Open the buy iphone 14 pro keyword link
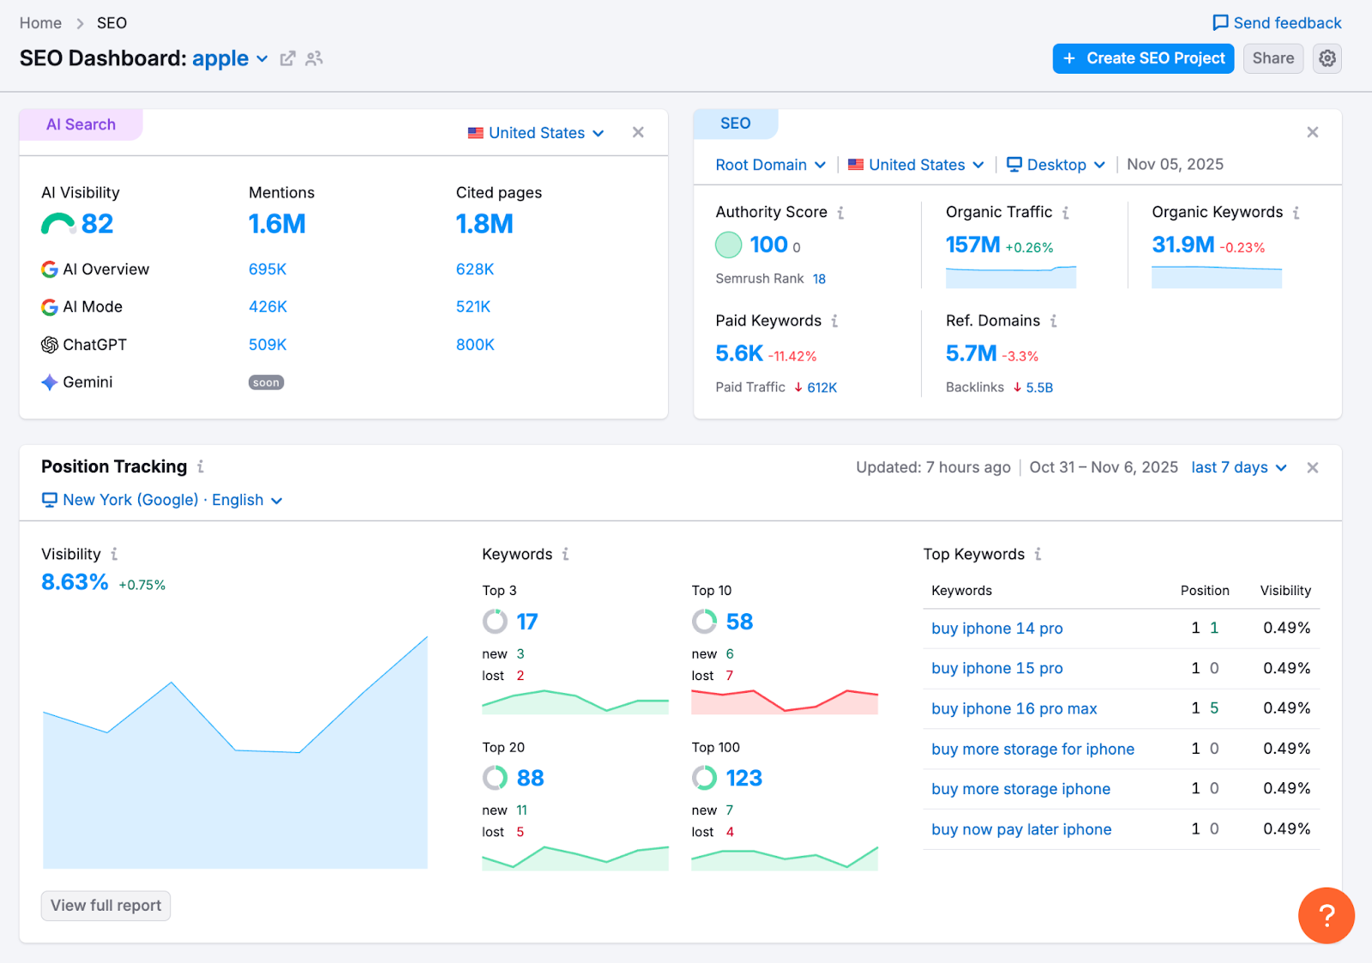Viewport: 1372px width, 963px height. 996,629
